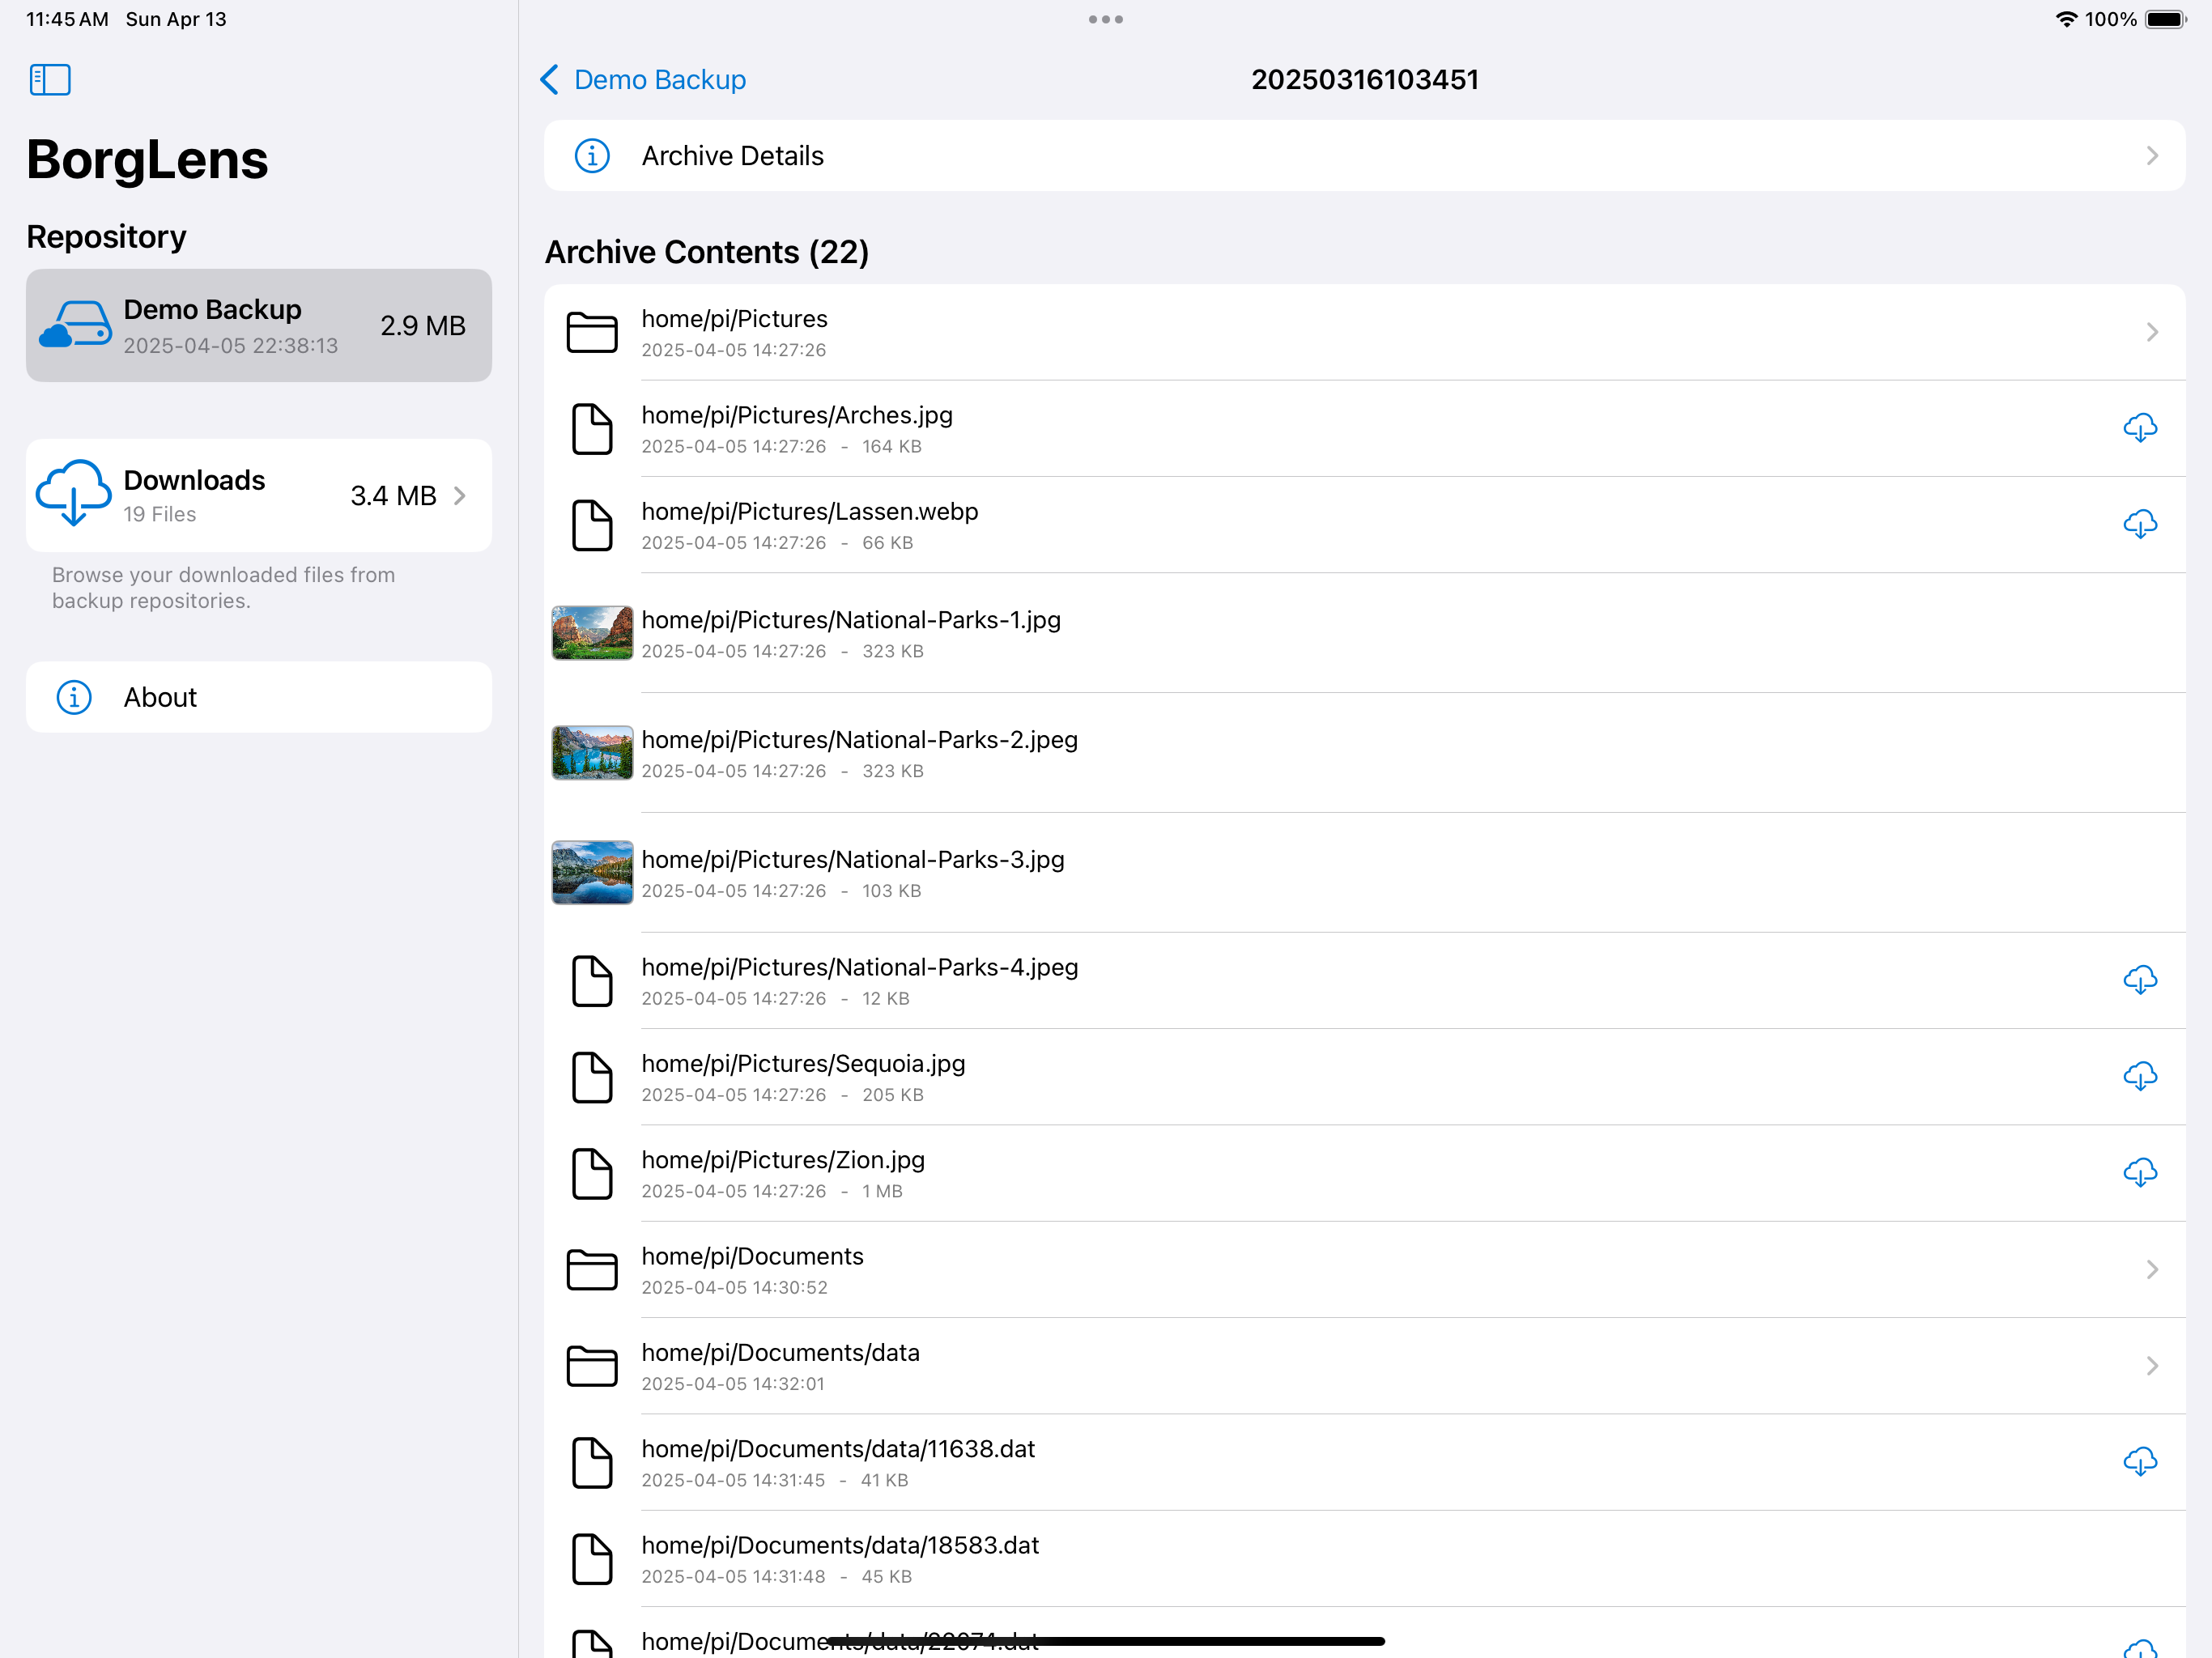Click the Downloads cloud arrow icon
The height and width of the screenshot is (1658, 2212).
coord(73,492)
